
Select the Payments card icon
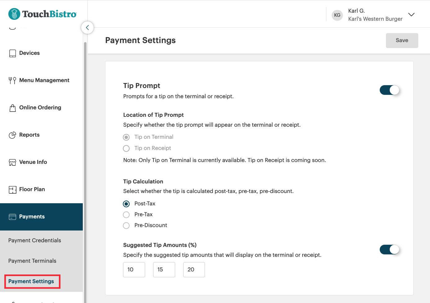12,217
